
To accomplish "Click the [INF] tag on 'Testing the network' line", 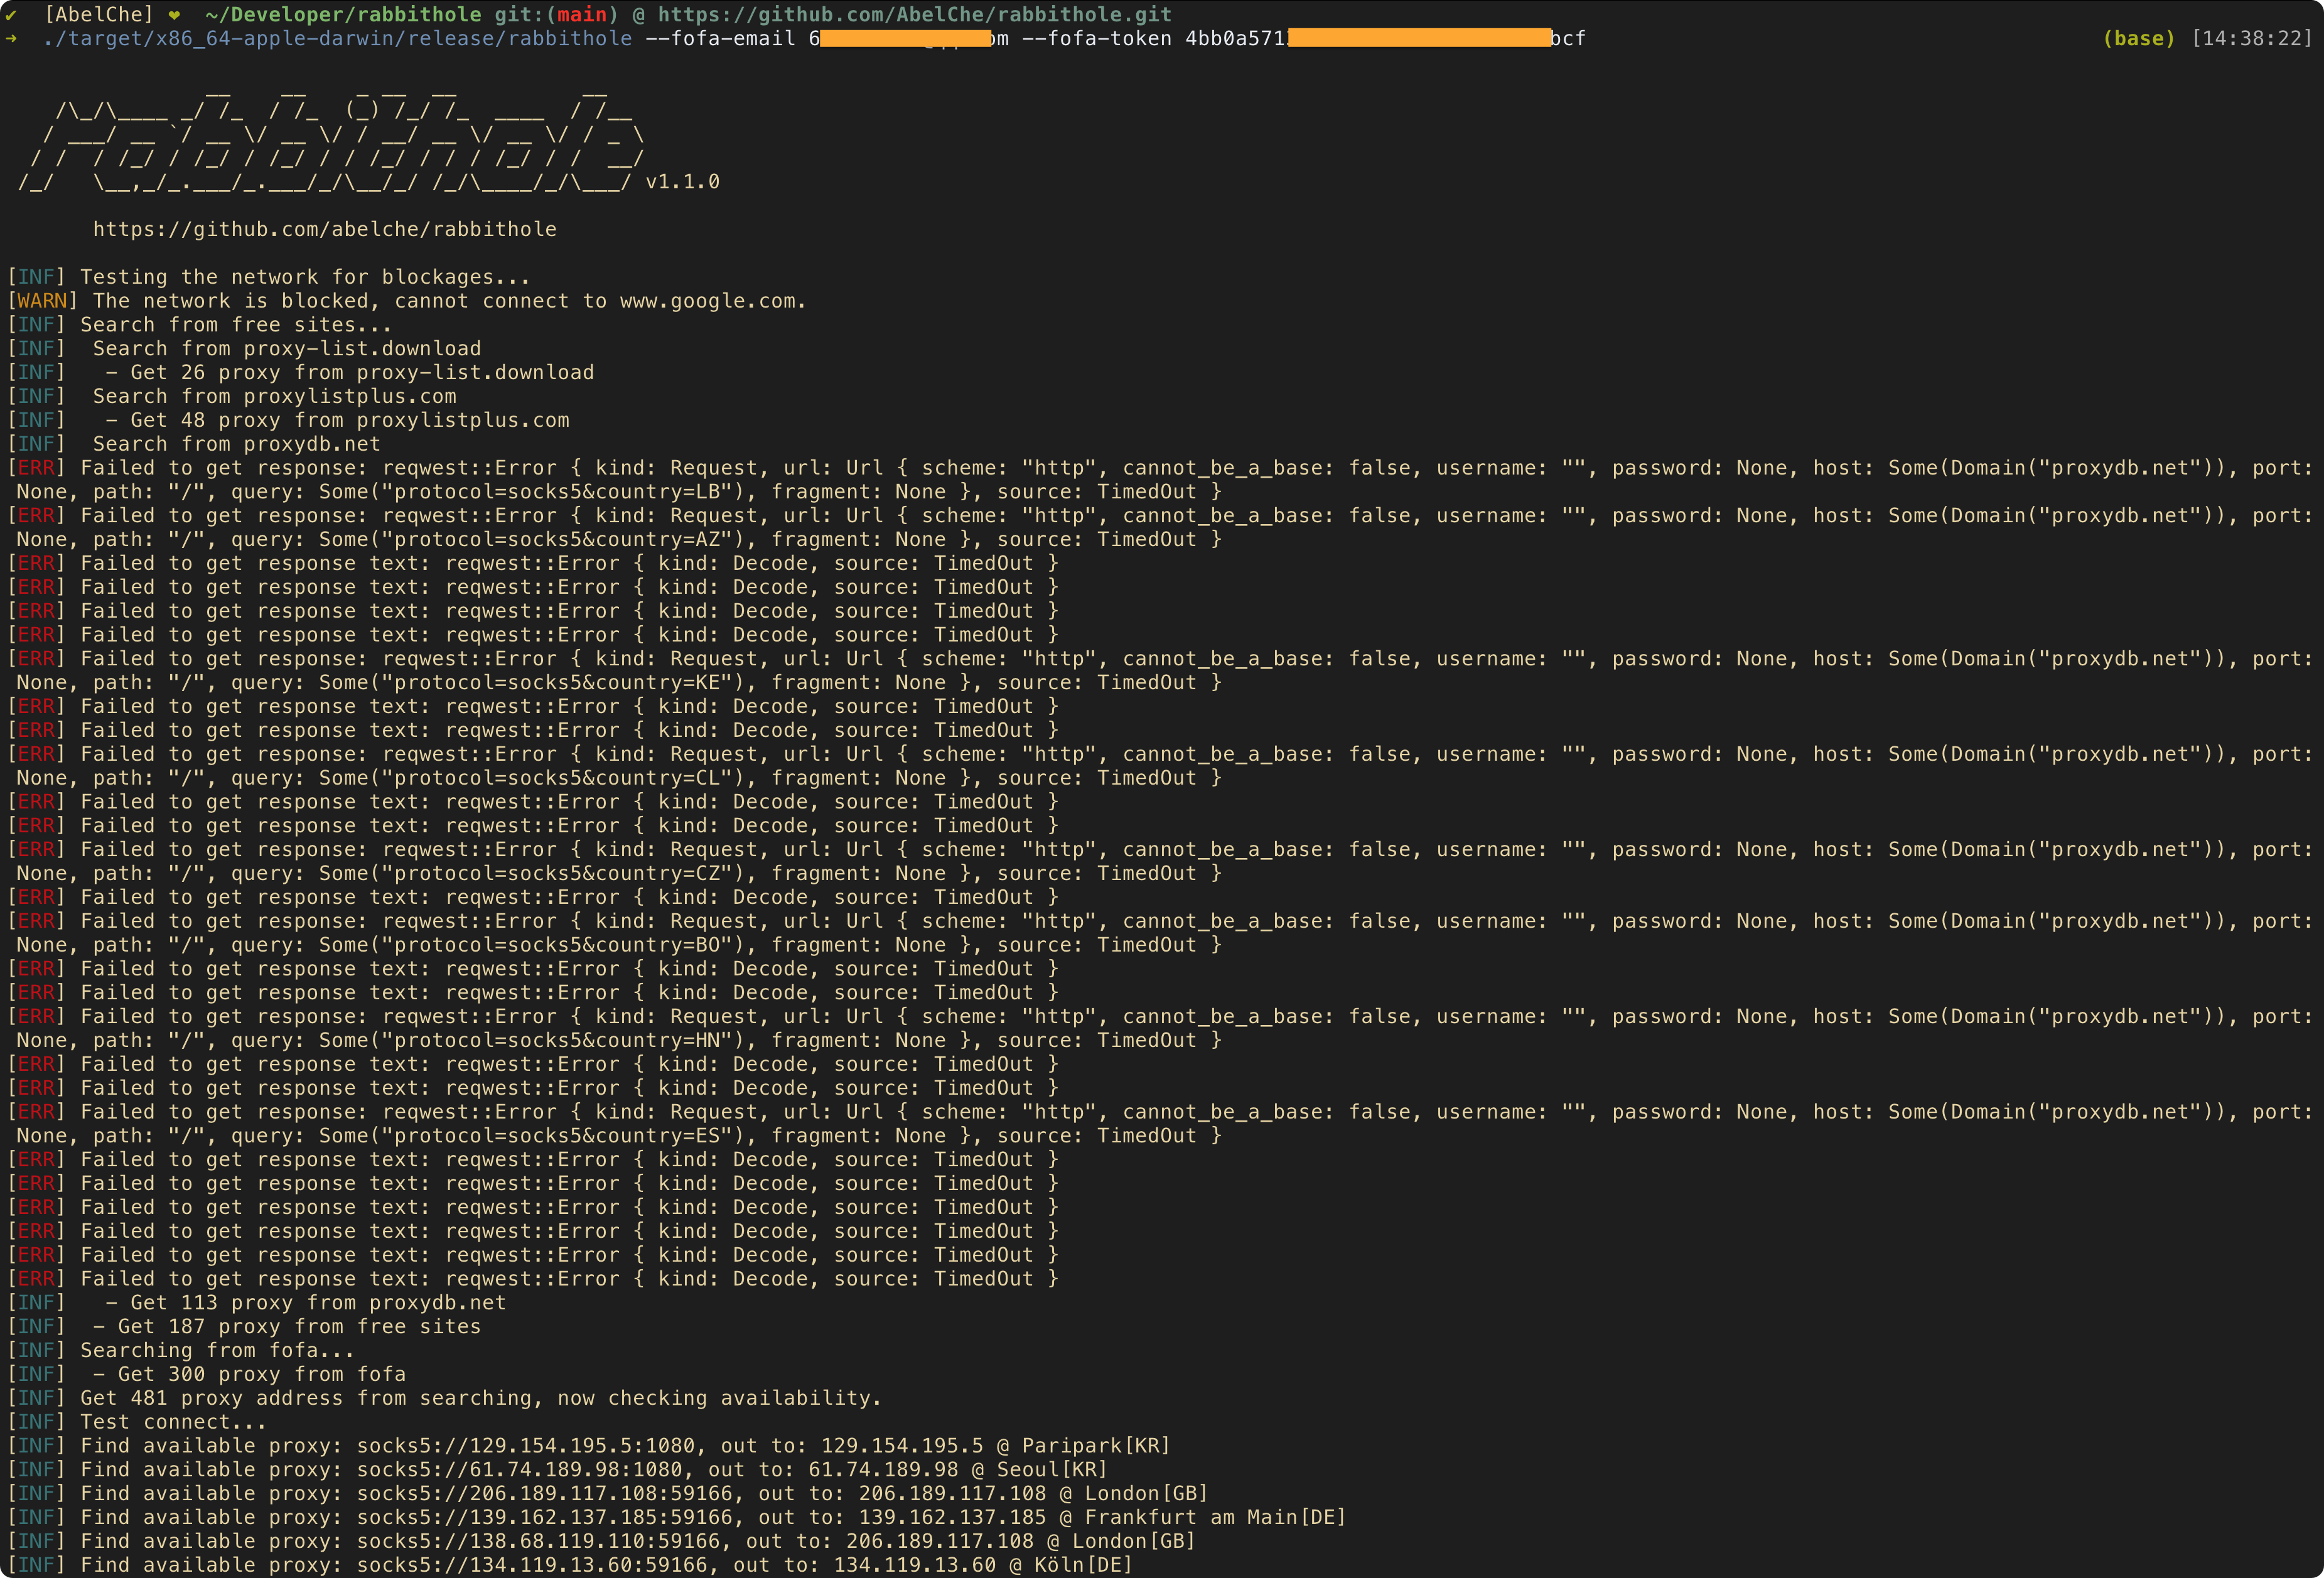I will (37, 277).
